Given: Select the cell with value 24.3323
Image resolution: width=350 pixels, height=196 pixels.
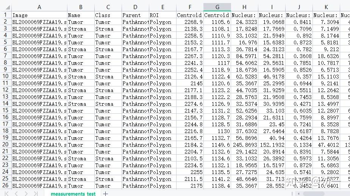Looking at the screenshot, I should tap(244, 22).
